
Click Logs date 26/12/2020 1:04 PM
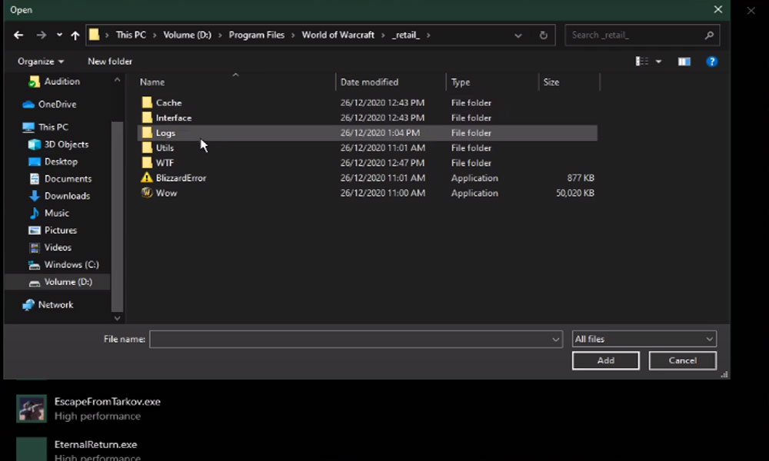[x=380, y=133]
